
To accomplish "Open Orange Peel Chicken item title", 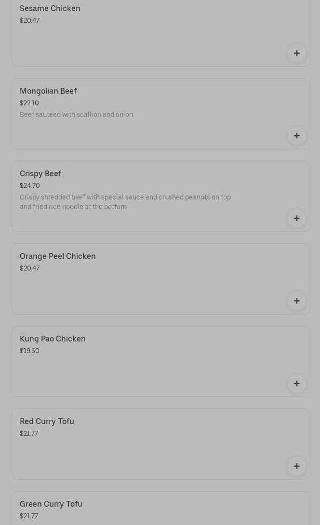I will (x=58, y=256).
